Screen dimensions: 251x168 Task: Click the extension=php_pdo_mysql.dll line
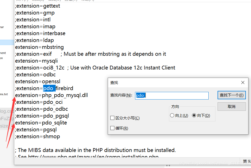click(x=51, y=95)
